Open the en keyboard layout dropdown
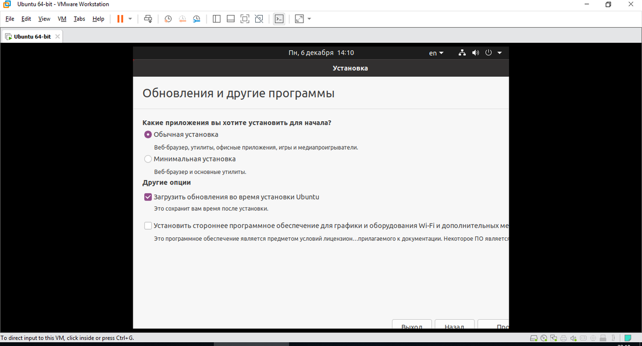 click(436, 53)
